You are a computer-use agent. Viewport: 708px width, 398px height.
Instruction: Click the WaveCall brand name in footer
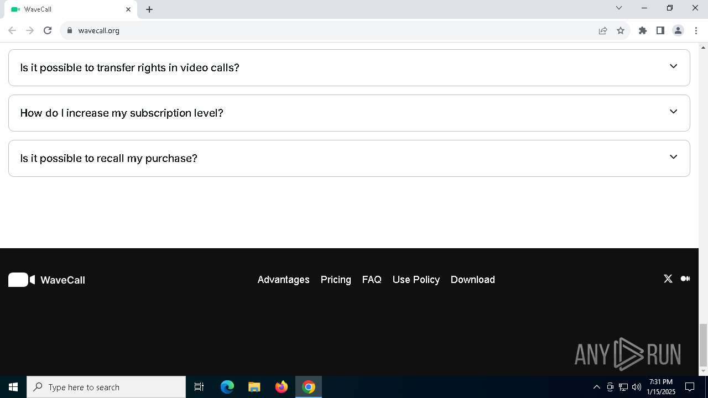(63, 280)
